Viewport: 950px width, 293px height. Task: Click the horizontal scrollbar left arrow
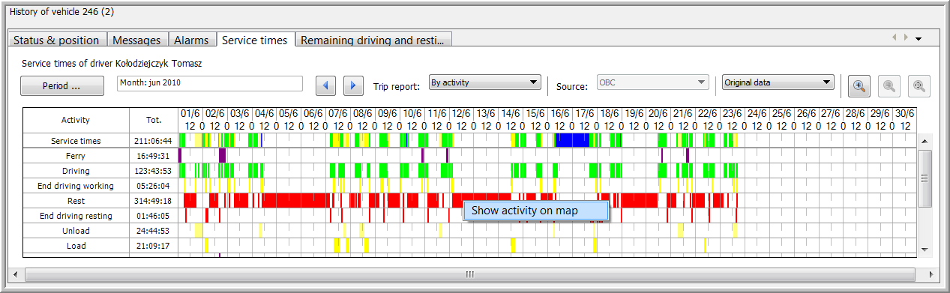(15, 274)
